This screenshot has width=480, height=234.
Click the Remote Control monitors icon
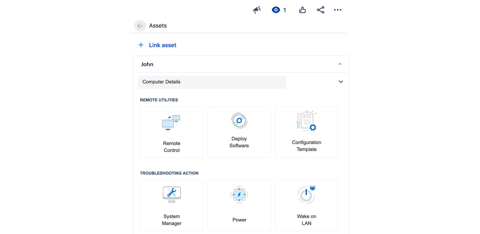[x=171, y=122]
